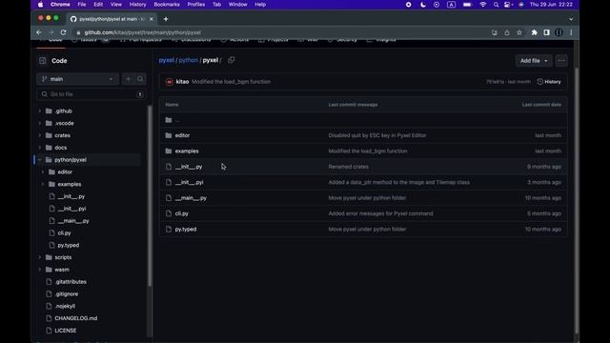Open 'Added error messages for Pyxel command' commit

380,213
